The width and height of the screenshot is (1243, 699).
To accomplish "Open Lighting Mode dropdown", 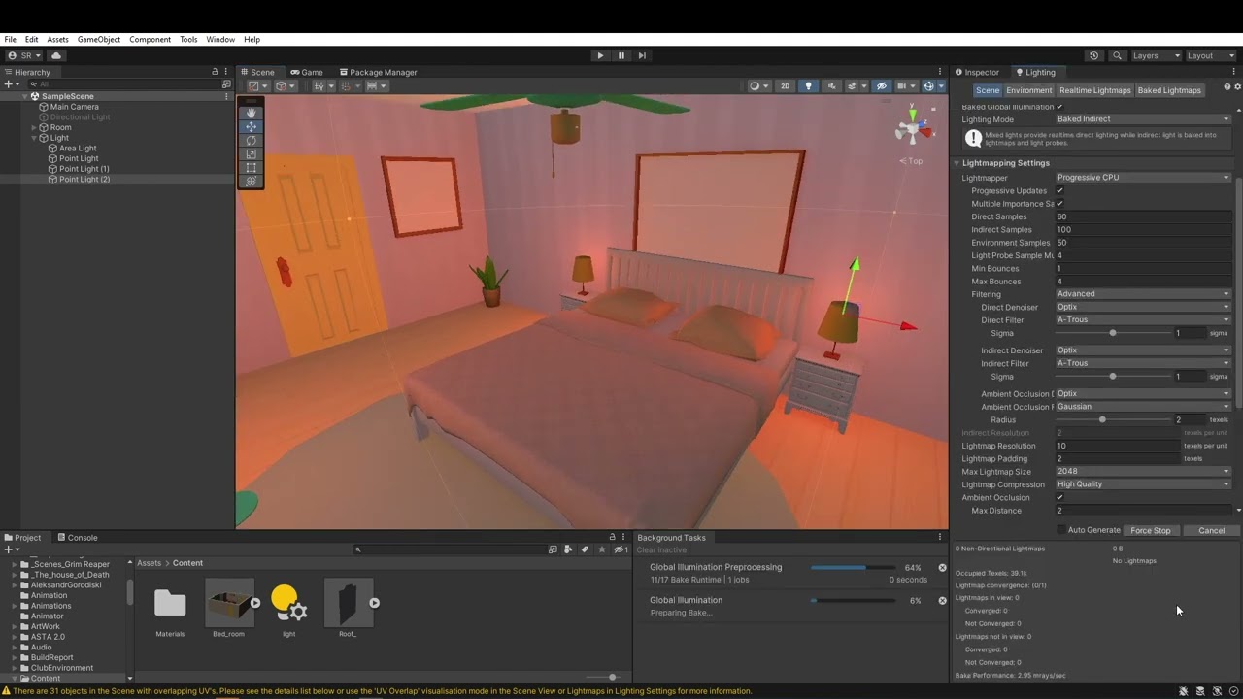I will click(1143, 119).
